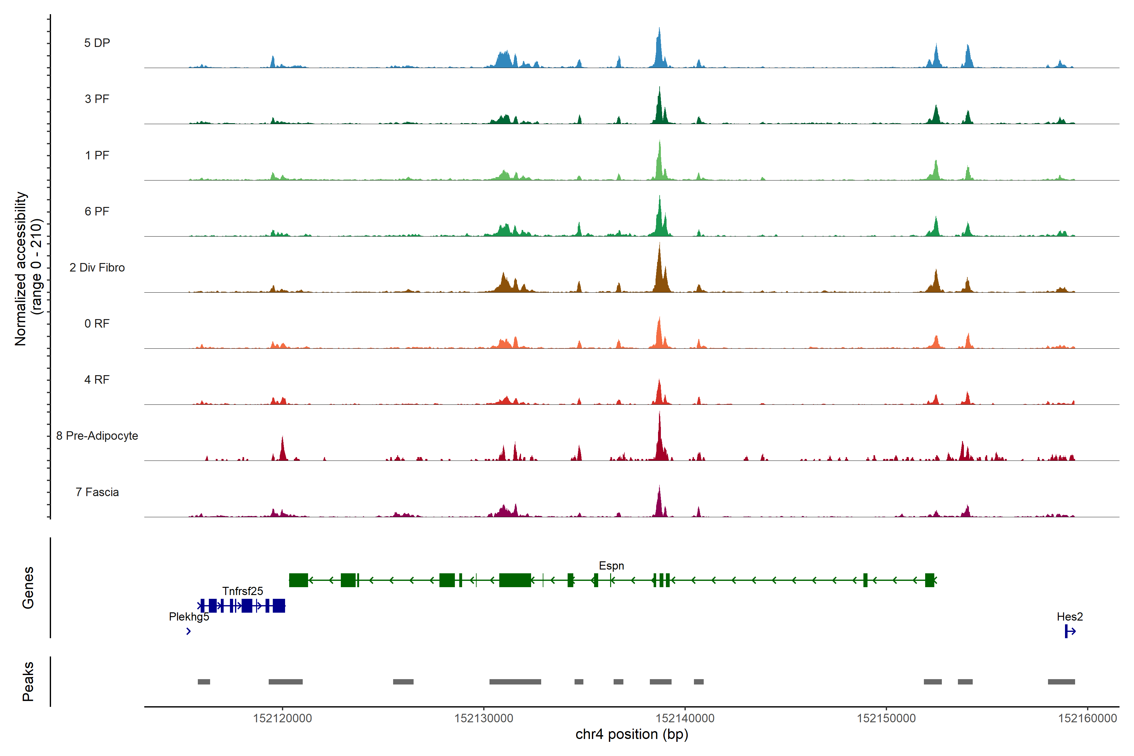Viewport: 1134px width, 756px height.
Task: Click the rightmost gray peak bar
Action: pos(1061,682)
